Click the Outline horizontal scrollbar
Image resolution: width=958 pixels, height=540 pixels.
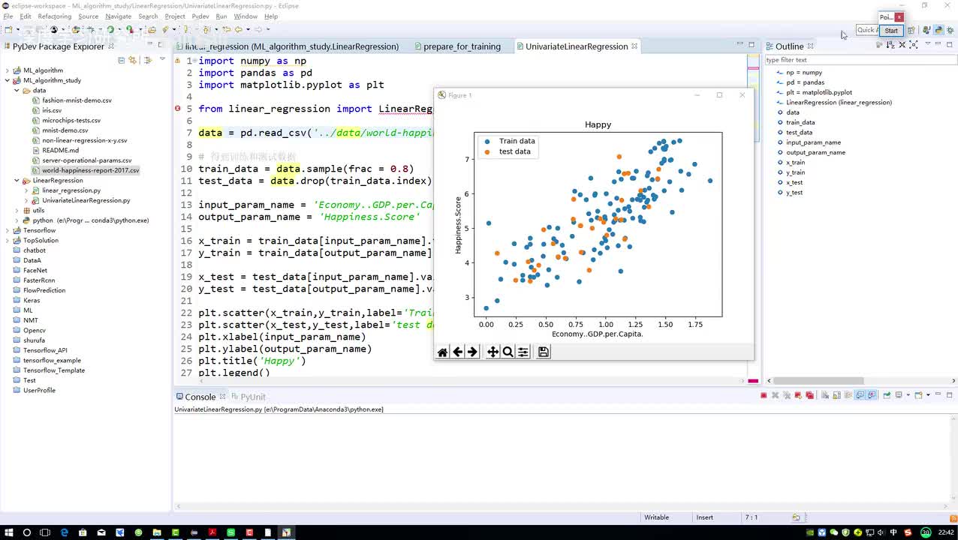[x=818, y=381]
